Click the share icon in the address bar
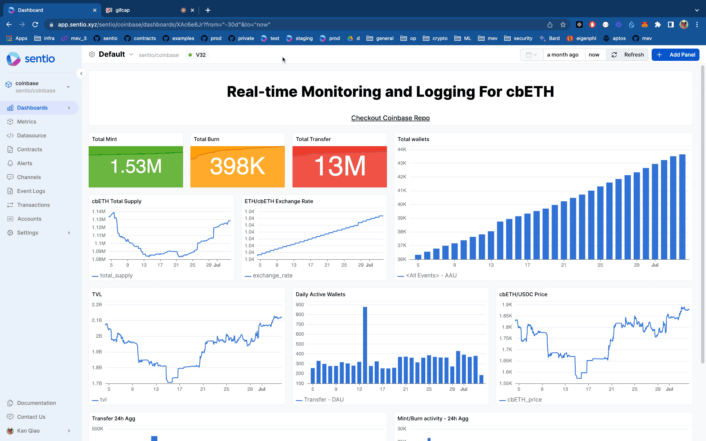 pyautogui.click(x=550, y=24)
